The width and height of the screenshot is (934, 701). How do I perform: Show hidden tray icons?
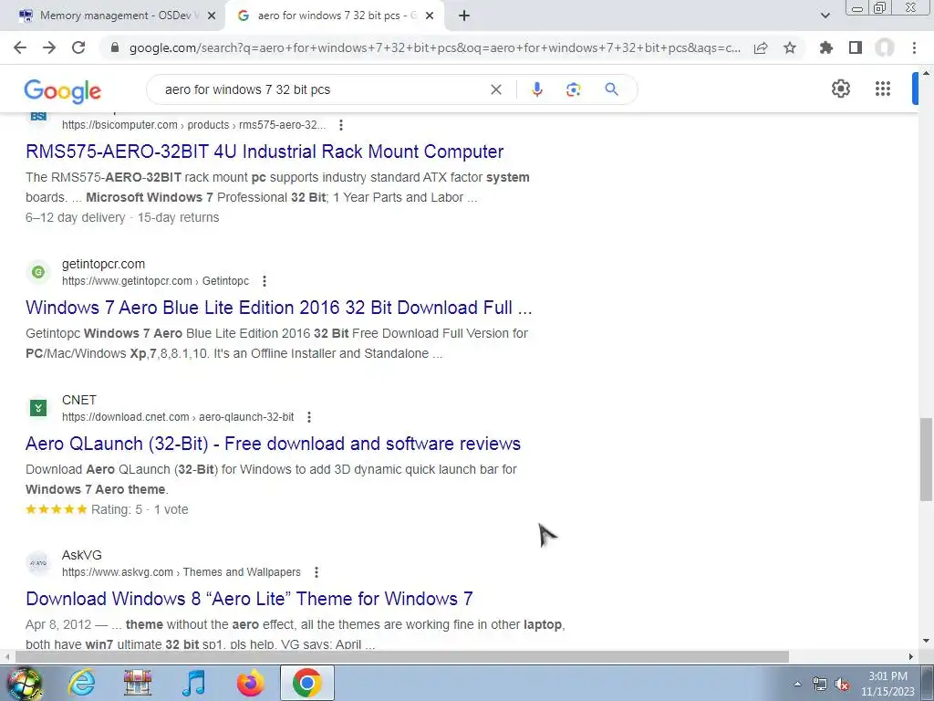pos(797,685)
